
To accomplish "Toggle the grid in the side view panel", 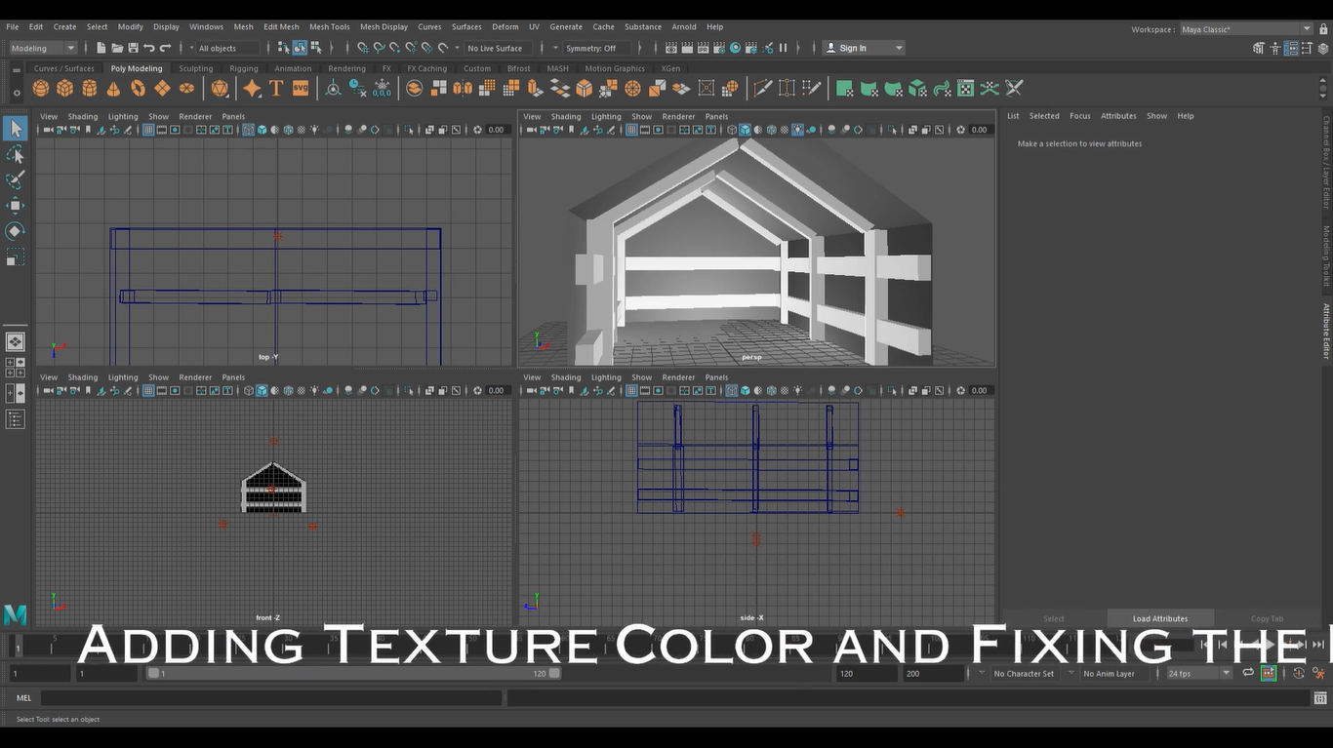I will [632, 390].
